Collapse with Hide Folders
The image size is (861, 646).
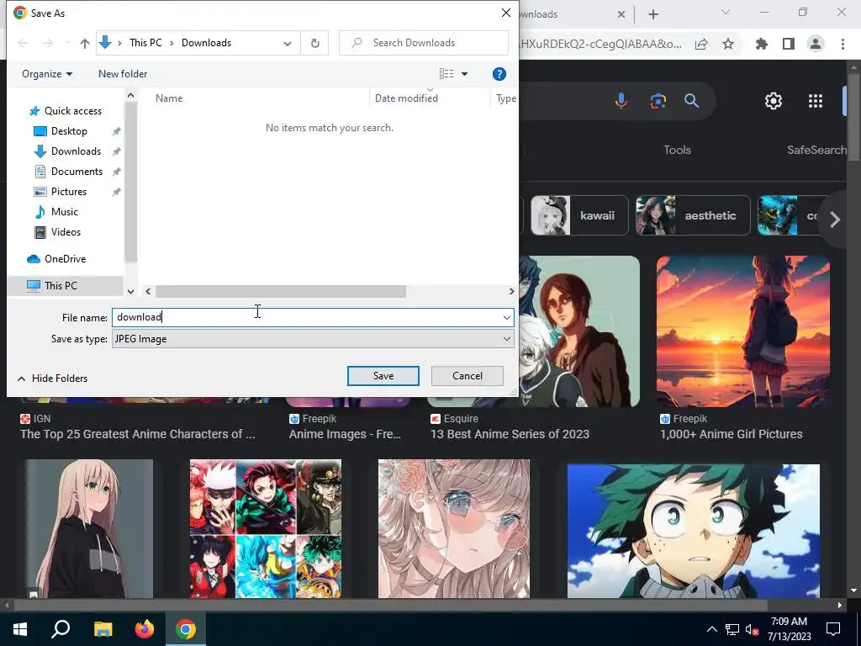[53, 379]
